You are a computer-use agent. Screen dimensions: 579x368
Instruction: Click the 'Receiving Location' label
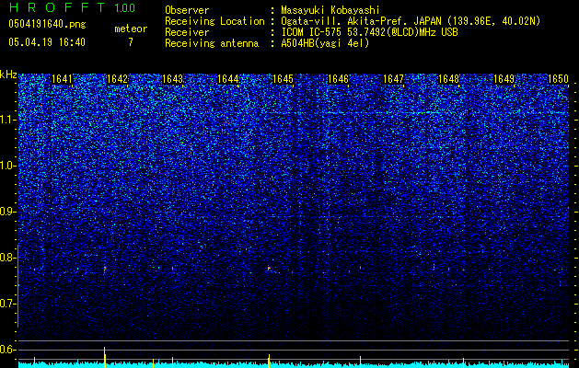point(214,21)
